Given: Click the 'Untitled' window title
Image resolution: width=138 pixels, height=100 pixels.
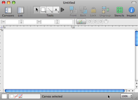Looking at the screenshot, I should (x=69, y=3).
